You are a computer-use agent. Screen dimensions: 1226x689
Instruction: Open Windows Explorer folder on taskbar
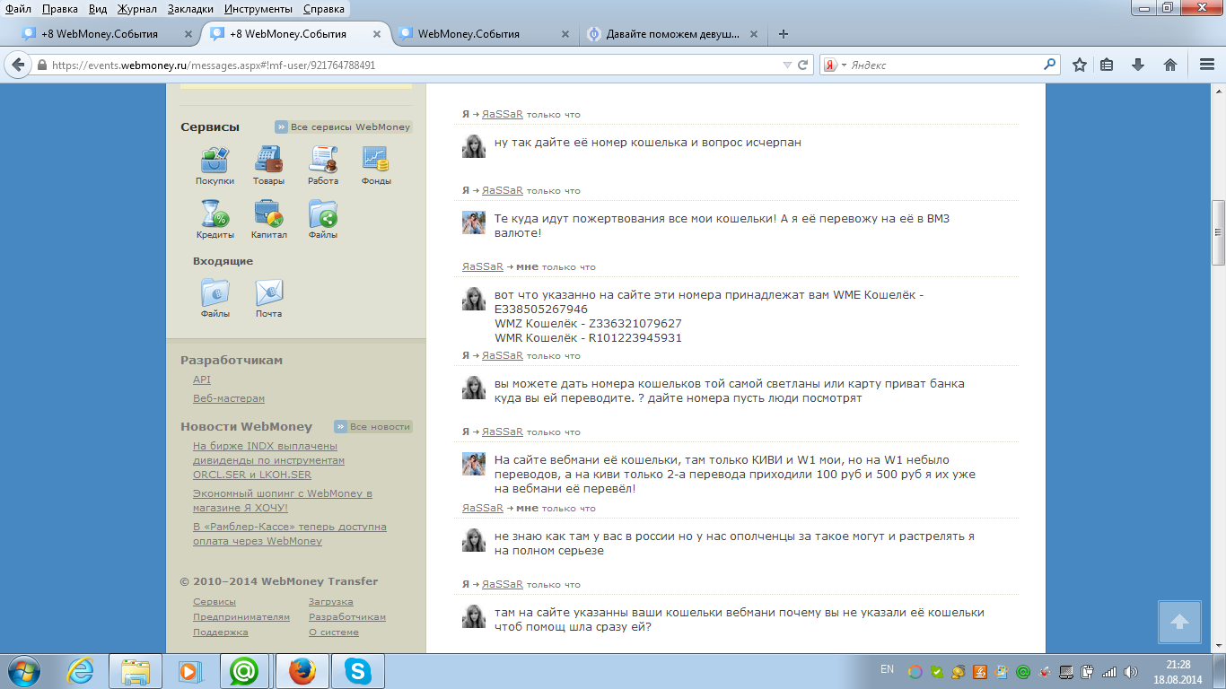[136, 671]
